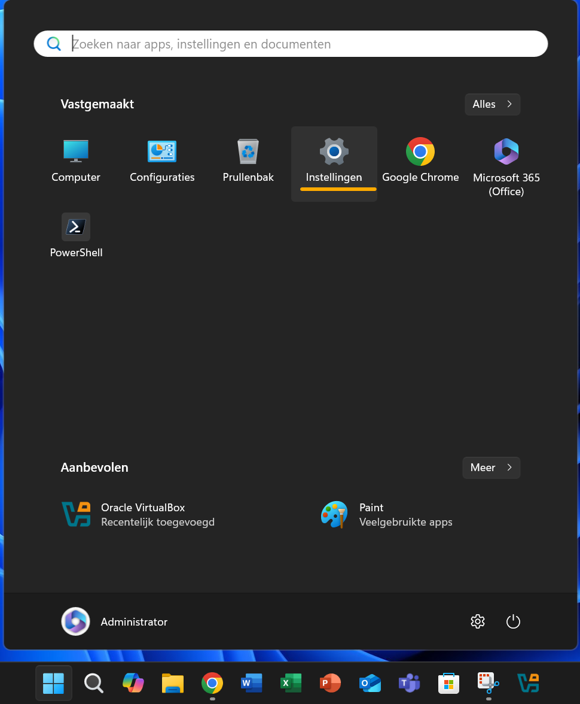The width and height of the screenshot is (580, 704).
Task: Open Microsoft Store from the taskbar
Action: pyautogui.click(x=448, y=684)
